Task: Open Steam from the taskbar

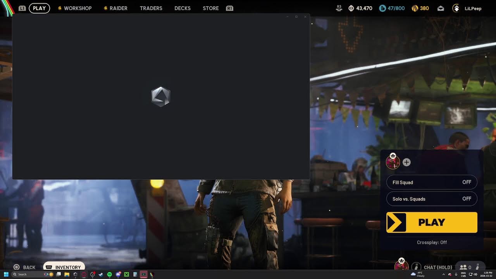Action: [x=101, y=274]
